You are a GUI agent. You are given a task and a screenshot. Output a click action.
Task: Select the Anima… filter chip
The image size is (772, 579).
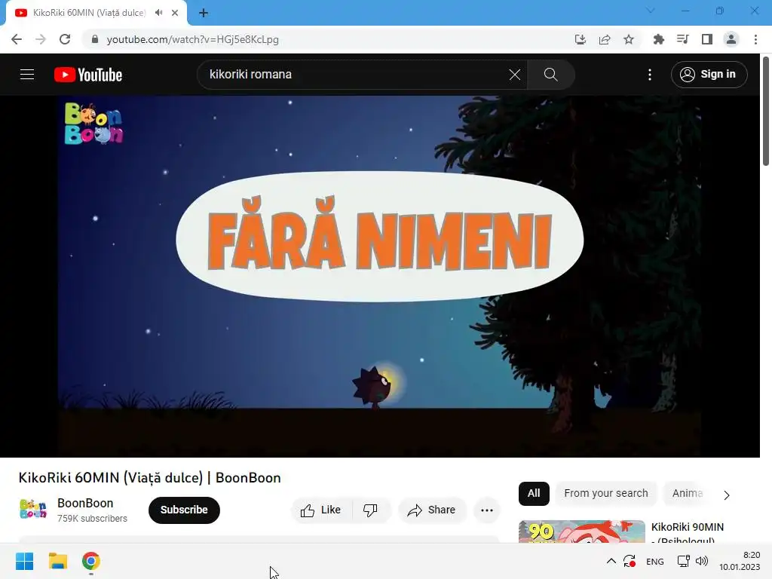pyautogui.click(x=688, y=493)
